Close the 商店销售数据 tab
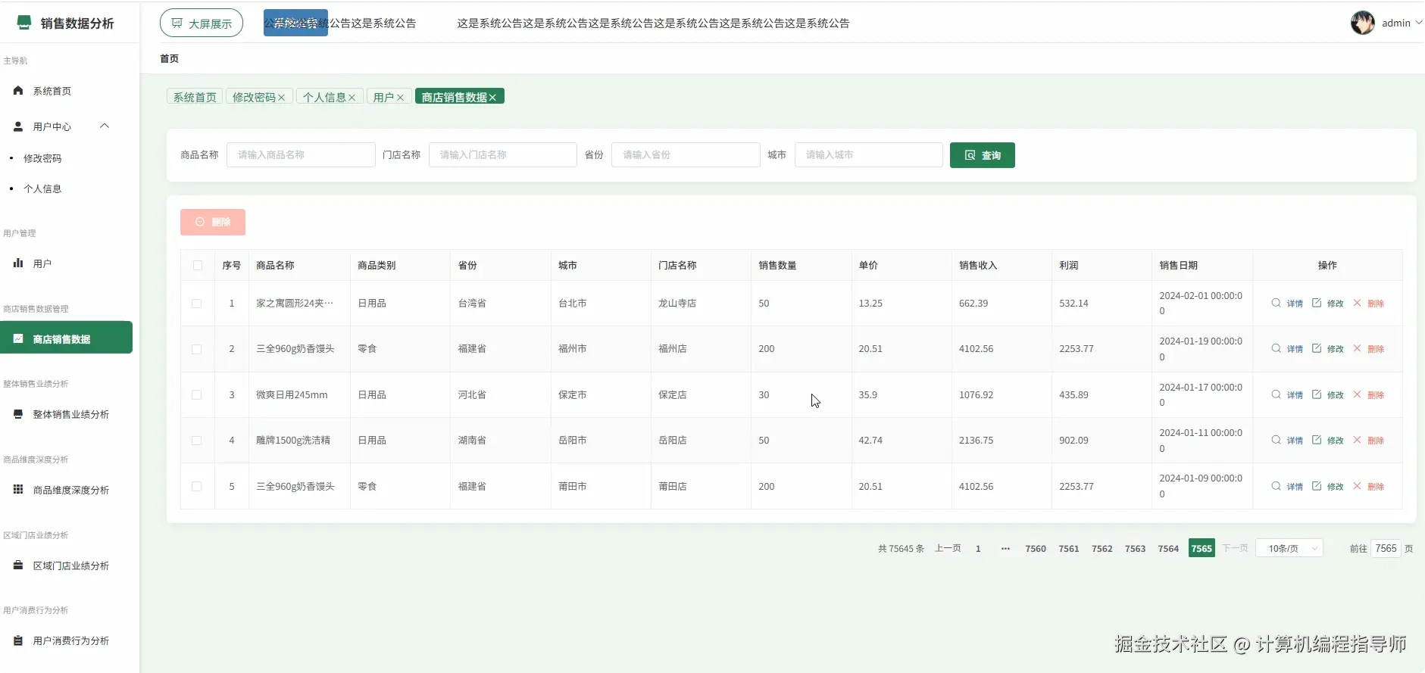This screenshot has width=1425, height=673. pos(492,98)
